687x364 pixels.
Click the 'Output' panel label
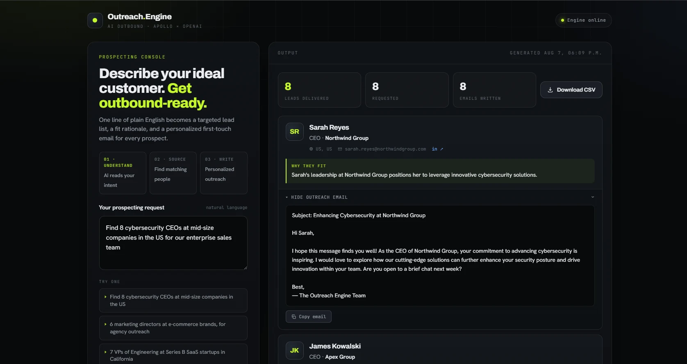pos(288,53)
